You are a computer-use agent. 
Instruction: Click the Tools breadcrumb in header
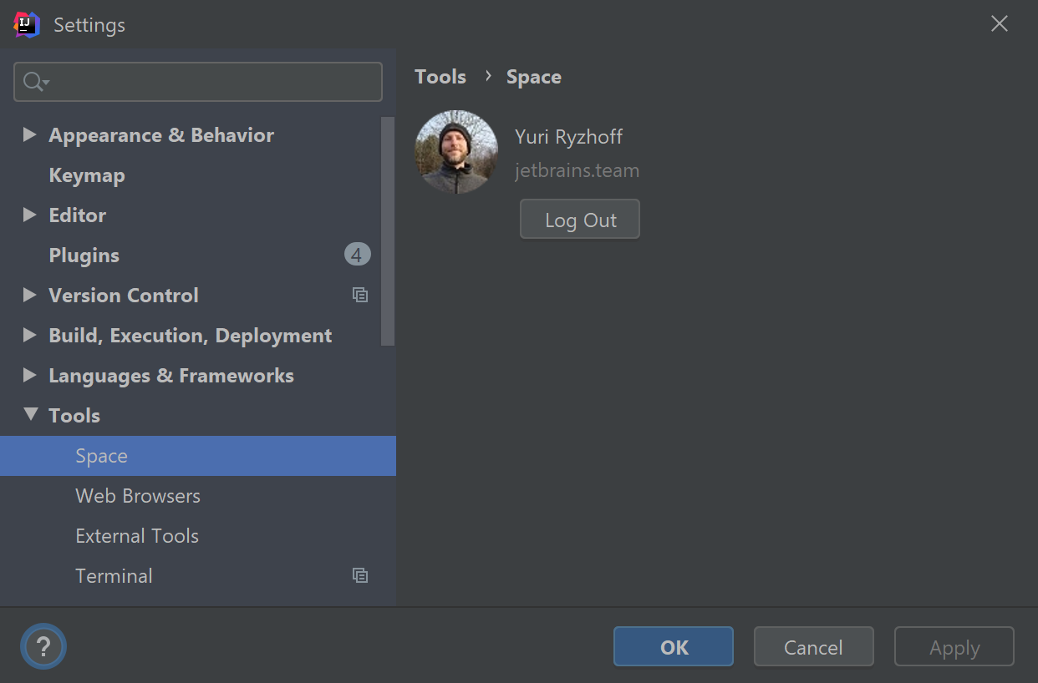(440, 77)
